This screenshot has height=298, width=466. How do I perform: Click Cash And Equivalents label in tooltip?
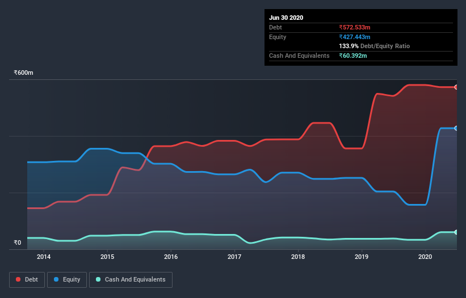pos(299,56)
